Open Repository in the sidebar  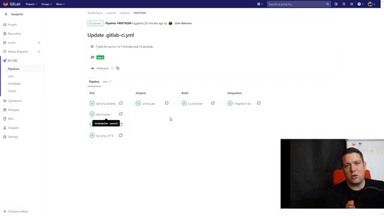(14, 34)
